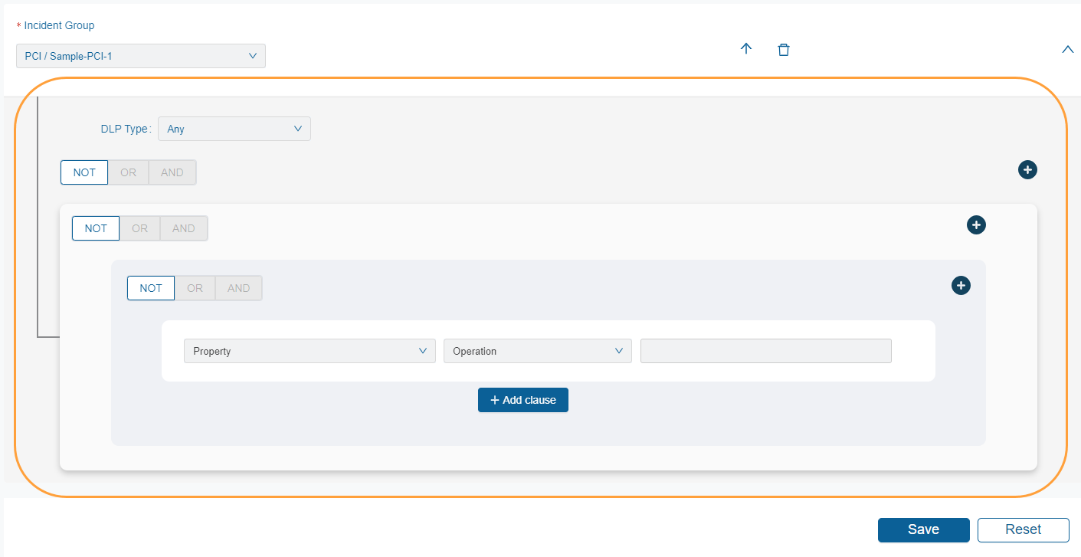Open the Incident Group dropdown showing PCI / Sample-PCI-1
The height and width of the screenshot is (557, 1081).
[x=140, y=55]
